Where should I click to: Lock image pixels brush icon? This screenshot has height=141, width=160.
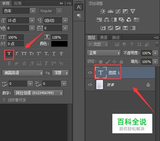pos(108,62)
